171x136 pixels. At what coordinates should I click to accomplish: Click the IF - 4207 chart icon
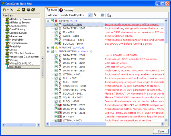click(60, 117)
